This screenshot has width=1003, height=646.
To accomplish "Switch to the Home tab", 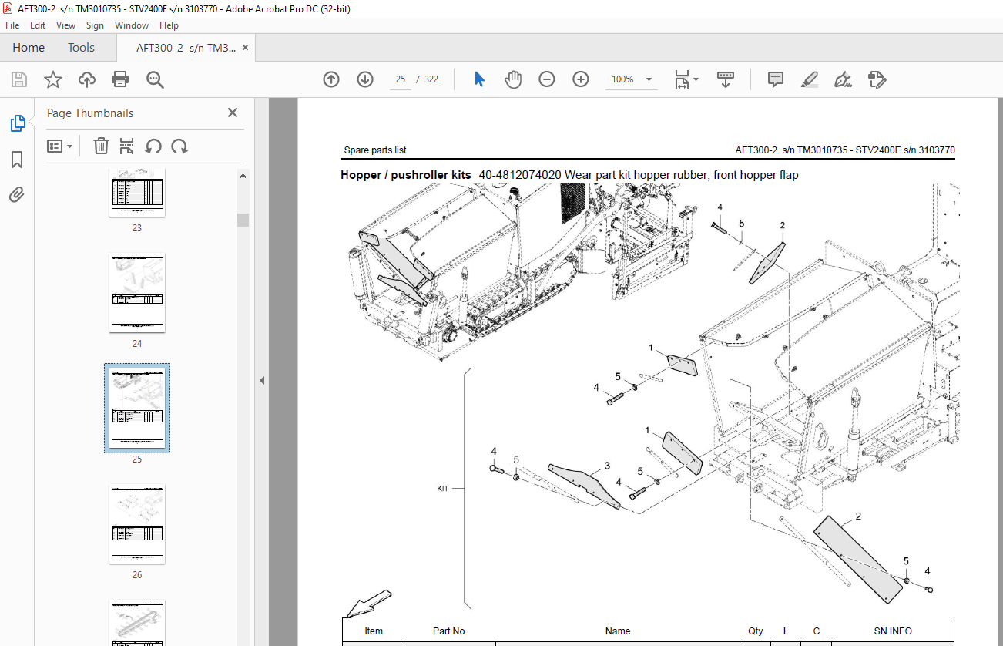I will click(29, 48).
